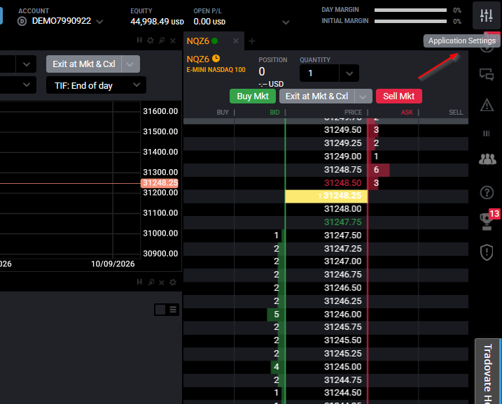This screenshot has width=502, height=404.
Task: Click the 31244.50 price row
Action: pyautogui.click(x=342, y=393)
